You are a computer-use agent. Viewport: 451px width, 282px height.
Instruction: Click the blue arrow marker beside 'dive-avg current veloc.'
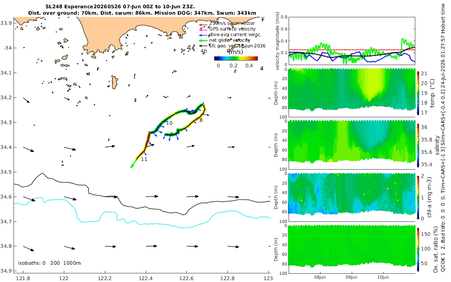pyautogui.click(x=203, y=35)
